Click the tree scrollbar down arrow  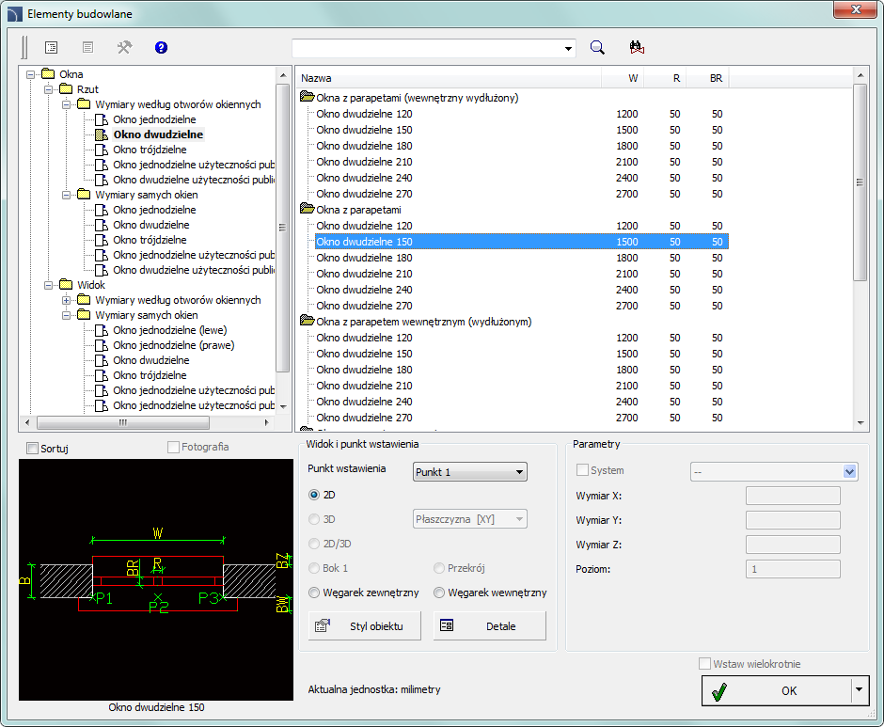pos(283,406)
